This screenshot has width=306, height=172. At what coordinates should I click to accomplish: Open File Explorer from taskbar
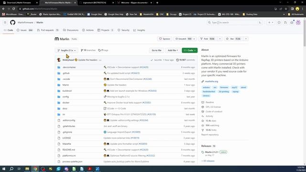(x=27, y=169)
